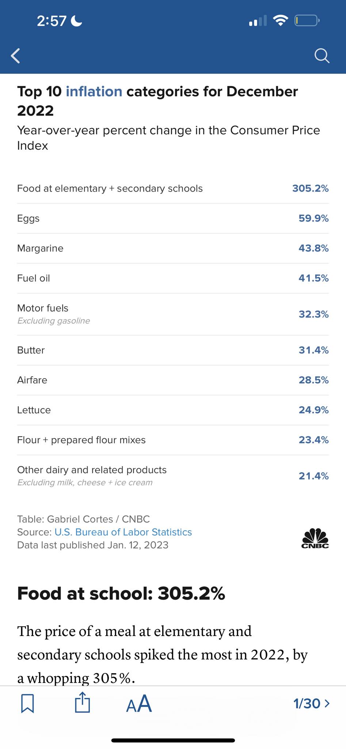
Task: Tap the Wi-Fi status icon
Action: click(x=280, y=20)
